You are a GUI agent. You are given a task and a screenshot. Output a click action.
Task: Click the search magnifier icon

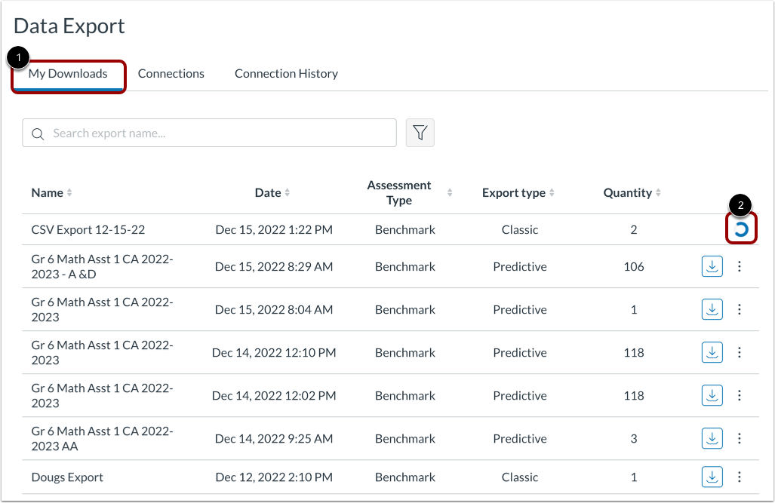point(38,133)
